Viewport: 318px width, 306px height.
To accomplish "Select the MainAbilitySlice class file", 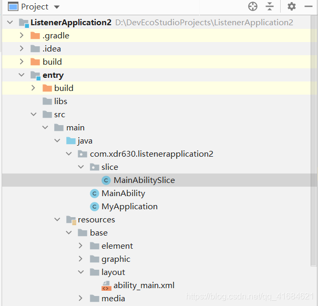I will [144, 180].
